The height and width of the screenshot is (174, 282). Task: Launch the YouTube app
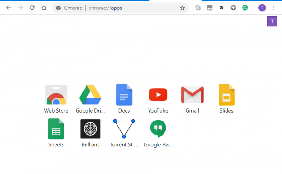tap(158, 95)
